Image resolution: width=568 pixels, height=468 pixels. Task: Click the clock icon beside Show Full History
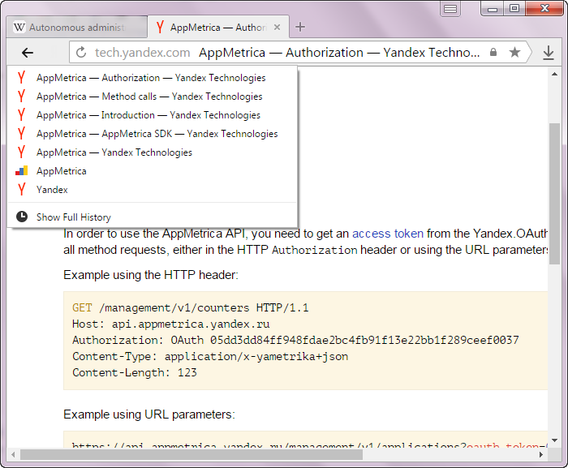click(x=22, y=217)
